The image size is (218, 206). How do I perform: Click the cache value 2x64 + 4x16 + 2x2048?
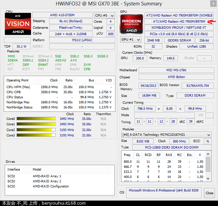(x=71, y=34)
